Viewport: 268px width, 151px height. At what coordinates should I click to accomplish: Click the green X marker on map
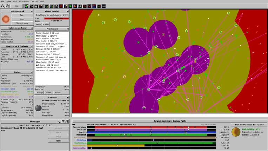click(x=138, y=42)
